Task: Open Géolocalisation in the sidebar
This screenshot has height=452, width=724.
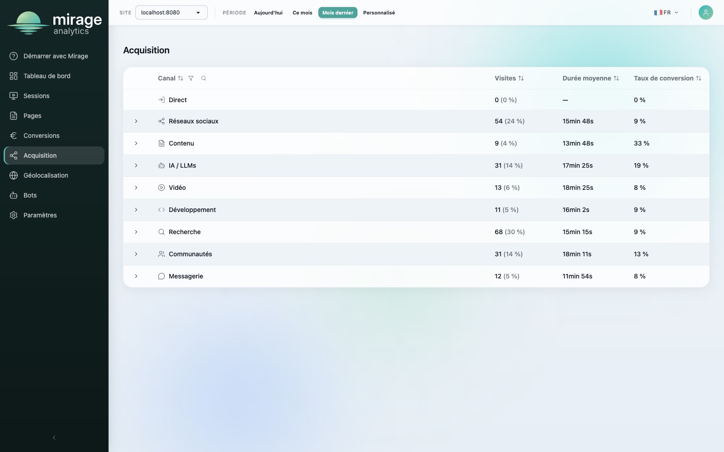Action: pos(54,175)
